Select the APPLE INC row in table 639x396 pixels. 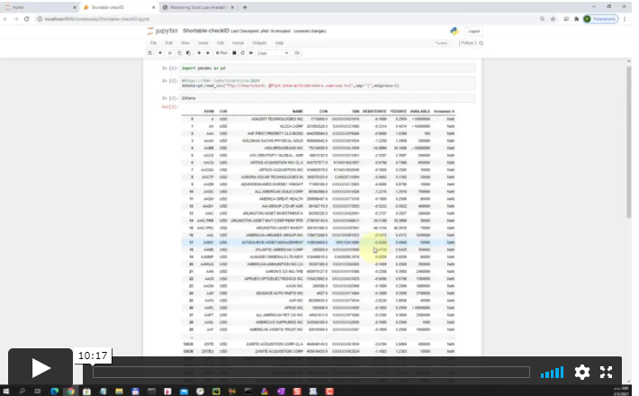[x=319, y=308]
